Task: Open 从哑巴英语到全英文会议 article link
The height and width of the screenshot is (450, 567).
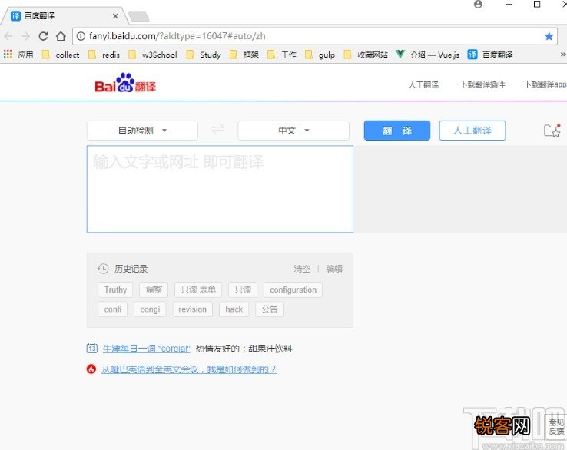Action: tap(189, 369)
